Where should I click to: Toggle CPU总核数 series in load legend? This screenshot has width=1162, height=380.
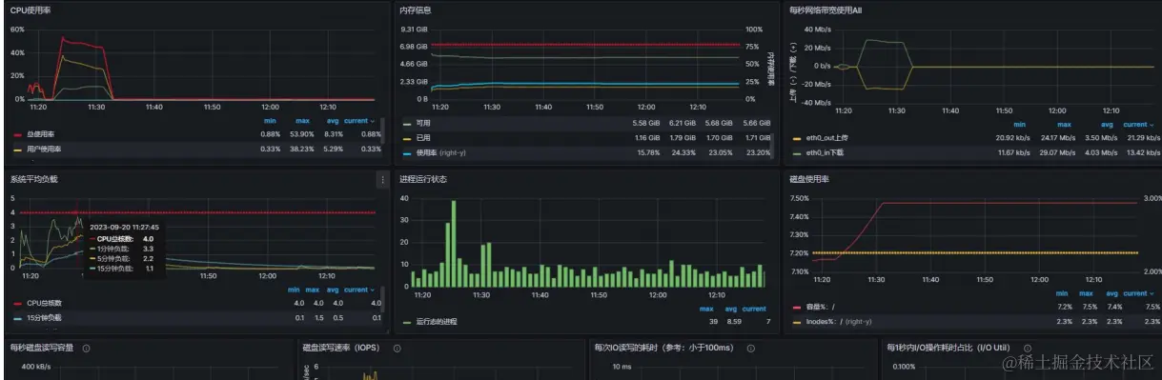click(x=44, y=303)
